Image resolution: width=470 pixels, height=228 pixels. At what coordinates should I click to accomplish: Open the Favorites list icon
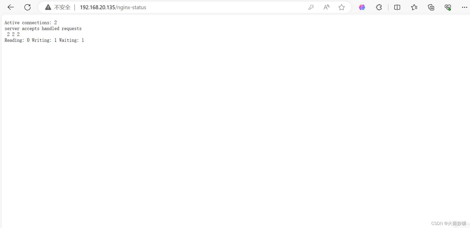pos(414,7)
